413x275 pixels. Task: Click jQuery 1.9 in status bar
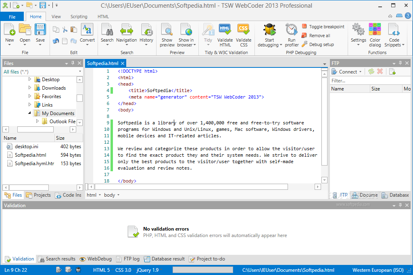coord(148,270)
